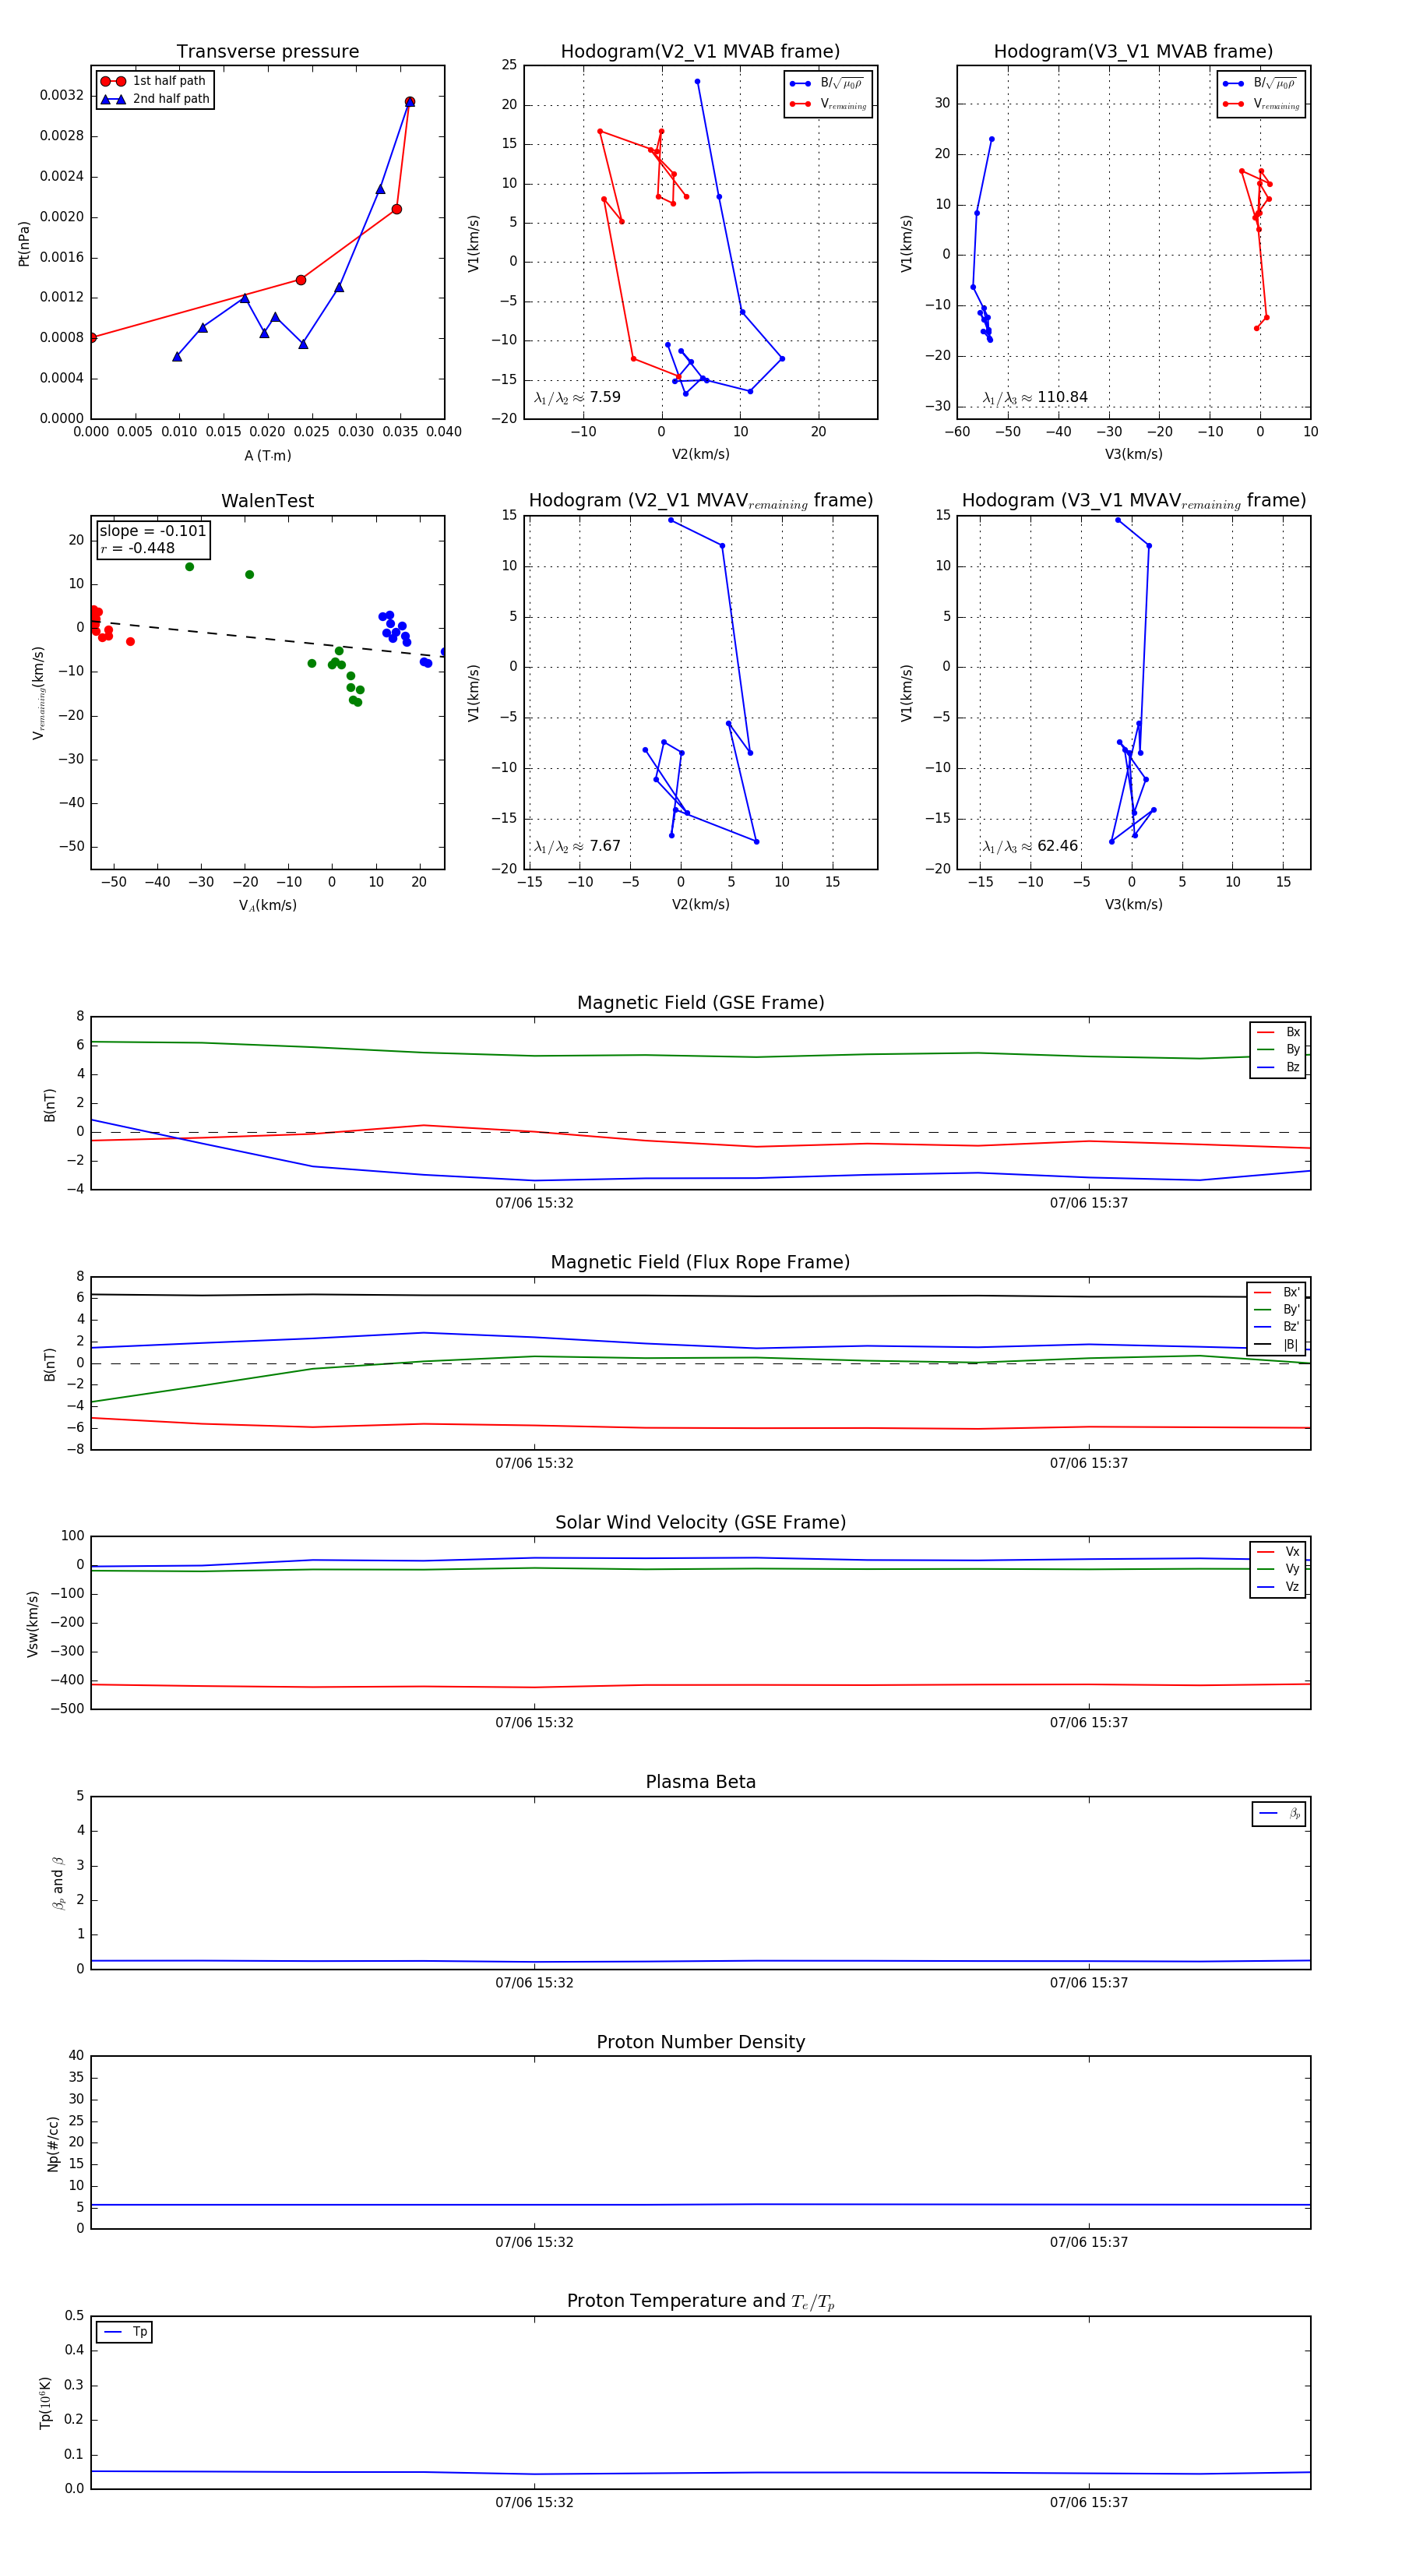Click 'B/√μ0ρ' legend entry in V2_V1 MVAB hodogram
Viewport: 1402px width, 2571px height.
tap(828, 84)
